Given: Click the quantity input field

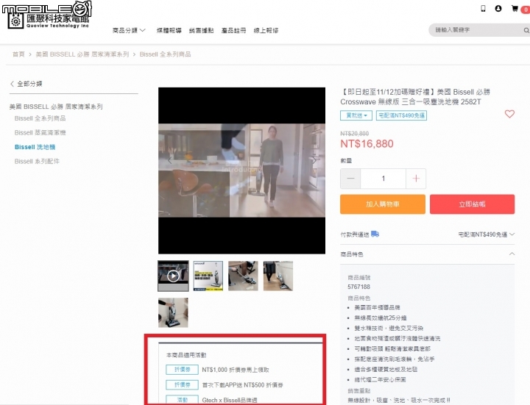Looking at the screenshot, I should 384,178.
